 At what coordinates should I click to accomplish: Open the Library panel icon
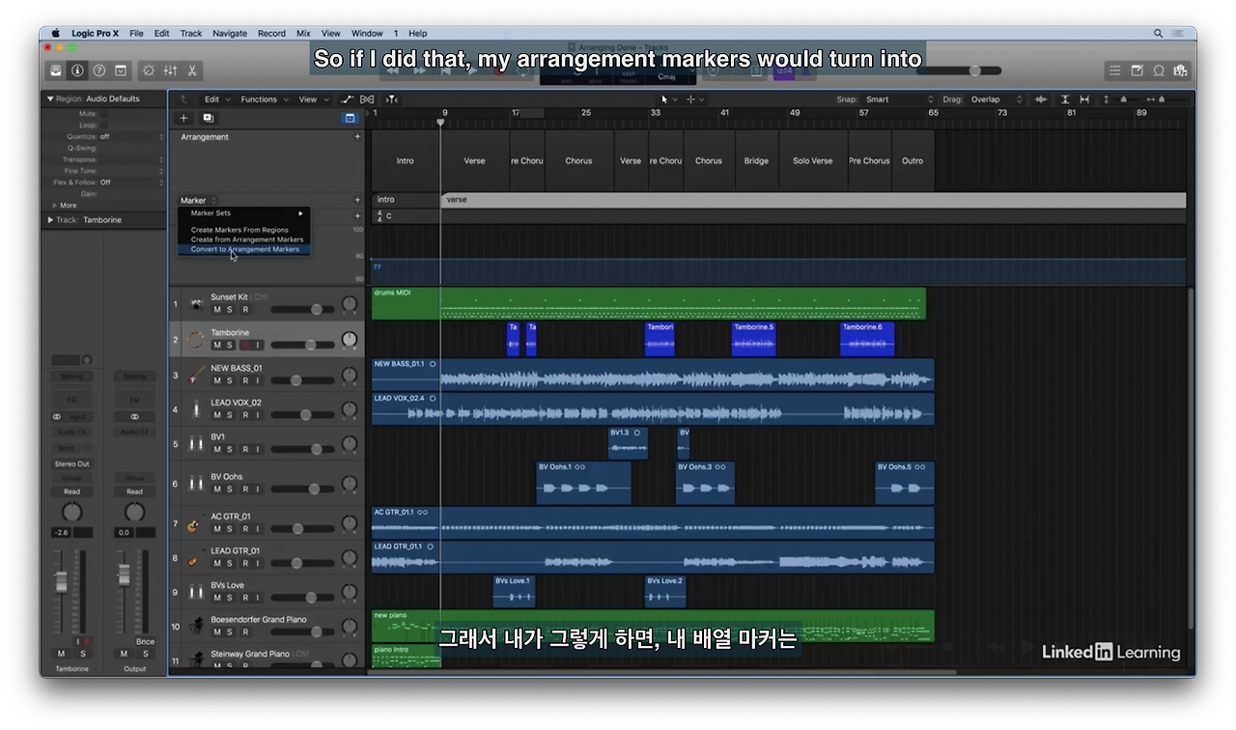tap(56, 70)
